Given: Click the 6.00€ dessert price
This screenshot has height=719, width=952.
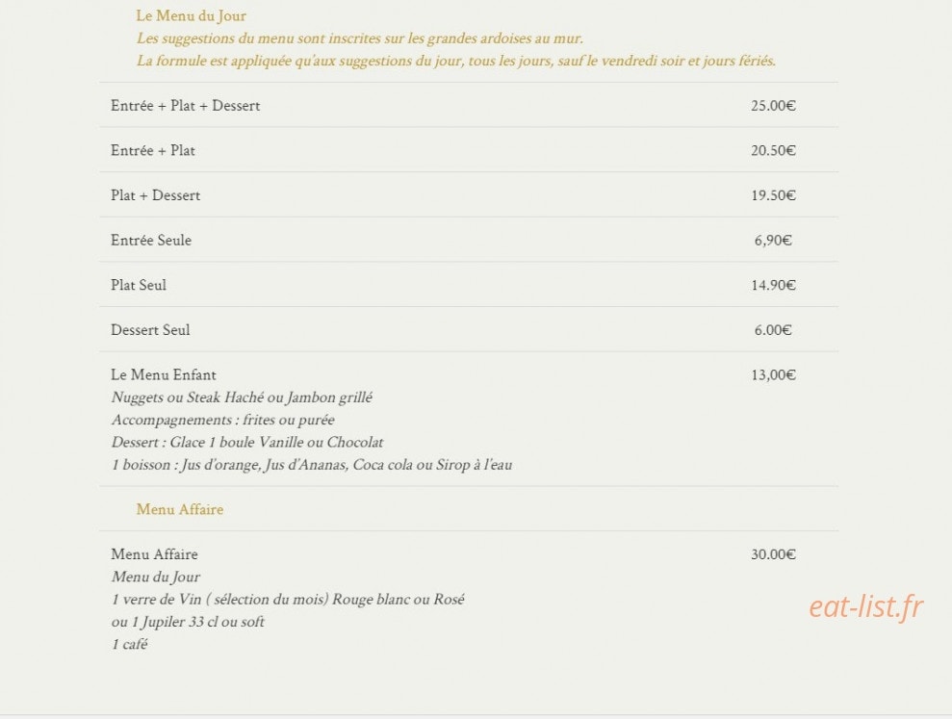Looking at the screenshot, I should coord(773,330).
